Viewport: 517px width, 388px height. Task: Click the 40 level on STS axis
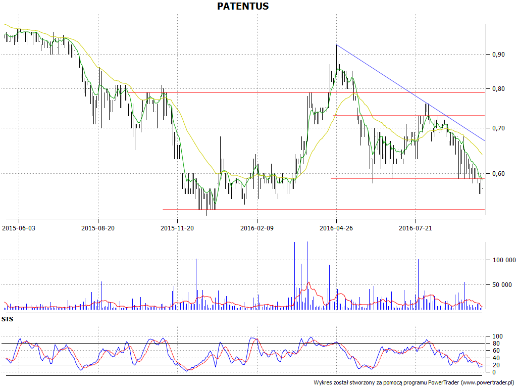coord(496,358)
